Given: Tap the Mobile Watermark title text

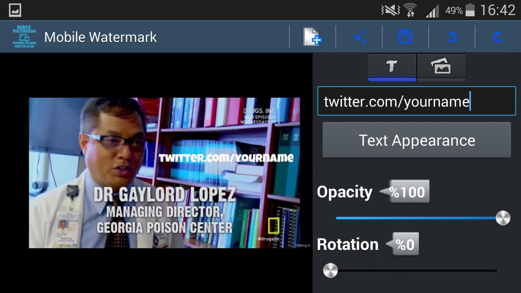Looking at the screenshot, I should 101,37.
